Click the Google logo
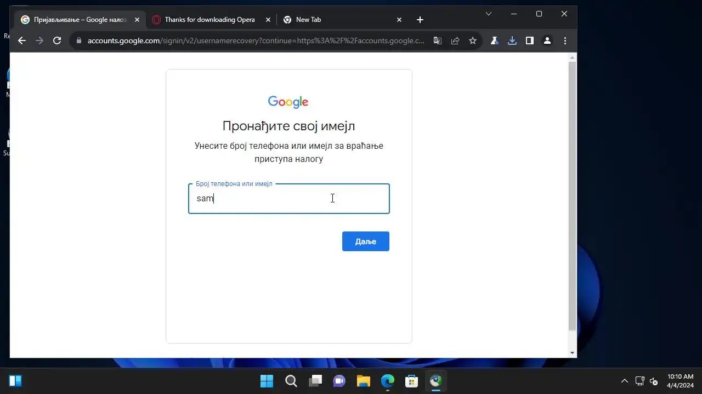Screen dimensions: 702x394 pos(288,102)
